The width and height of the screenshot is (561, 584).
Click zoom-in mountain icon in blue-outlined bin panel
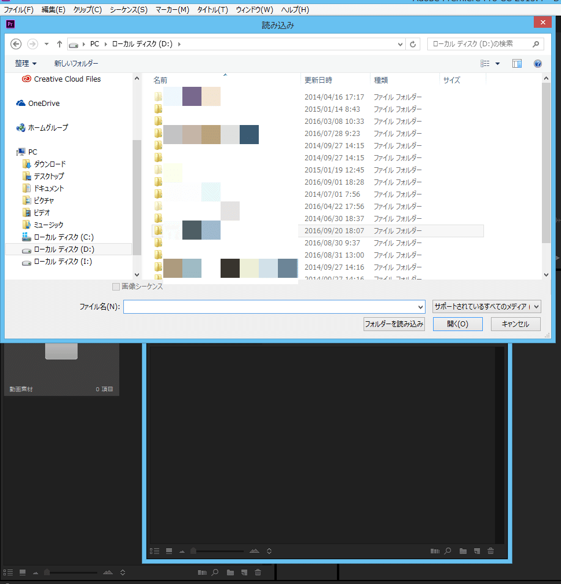tap(254, 551)
